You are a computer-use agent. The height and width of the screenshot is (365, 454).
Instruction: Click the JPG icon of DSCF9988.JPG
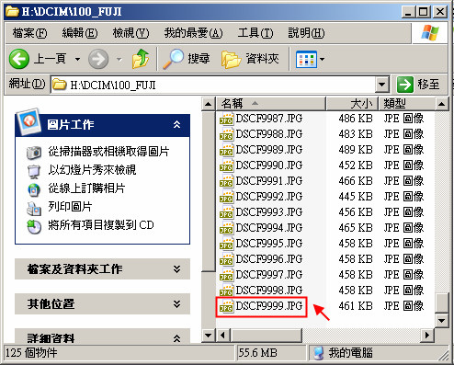pyautogui.click(x=226, y=134)
